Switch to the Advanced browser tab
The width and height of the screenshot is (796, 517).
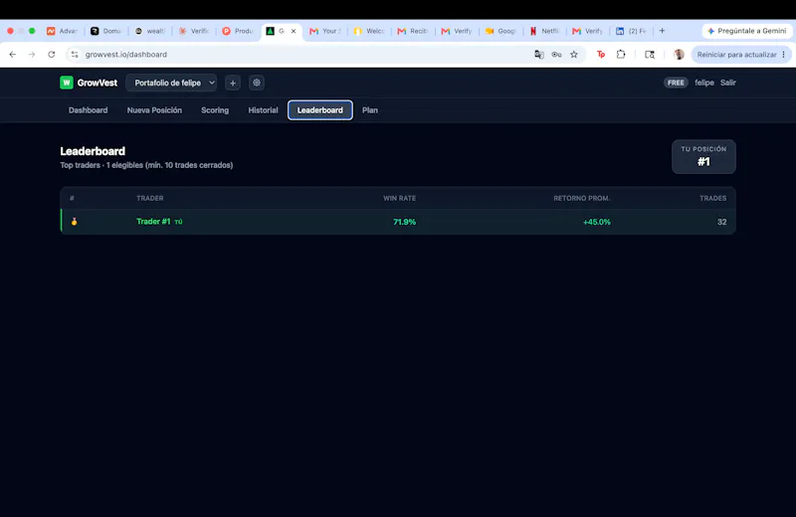coord(63,31)
